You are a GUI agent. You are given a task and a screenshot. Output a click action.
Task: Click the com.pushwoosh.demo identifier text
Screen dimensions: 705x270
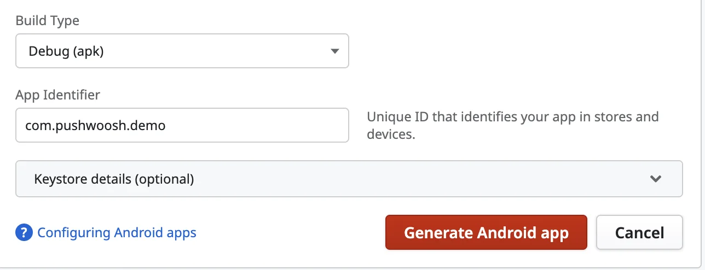95,125
